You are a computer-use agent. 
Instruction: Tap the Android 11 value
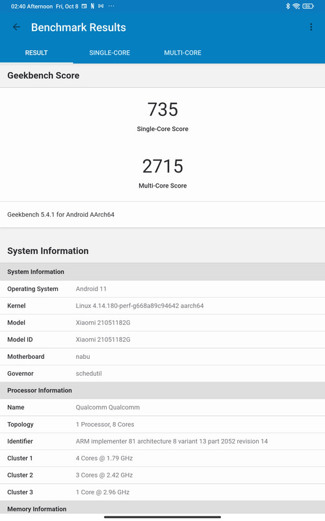[x=91, y=289]
